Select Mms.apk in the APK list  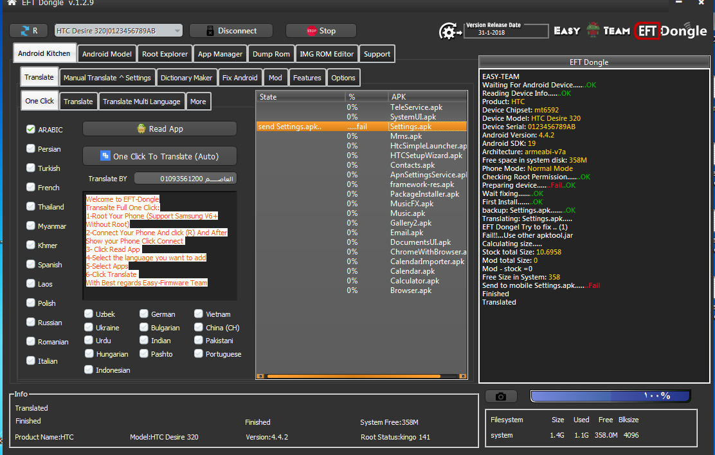tap(406, 136)
